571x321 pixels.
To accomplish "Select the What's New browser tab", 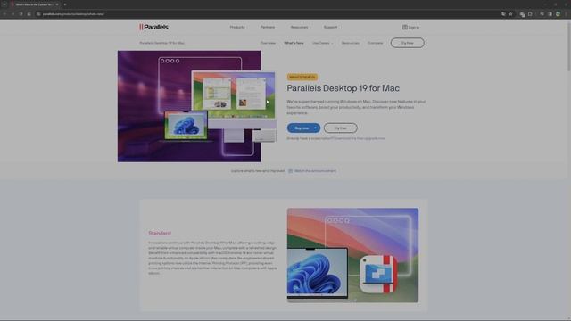I will 34,4.
